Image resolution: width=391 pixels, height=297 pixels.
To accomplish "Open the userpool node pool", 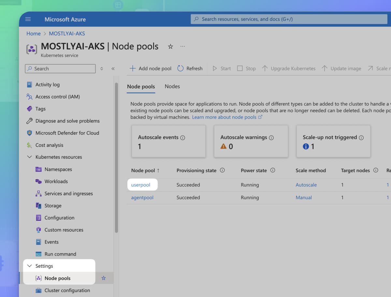I will click(x=142, y=185).
